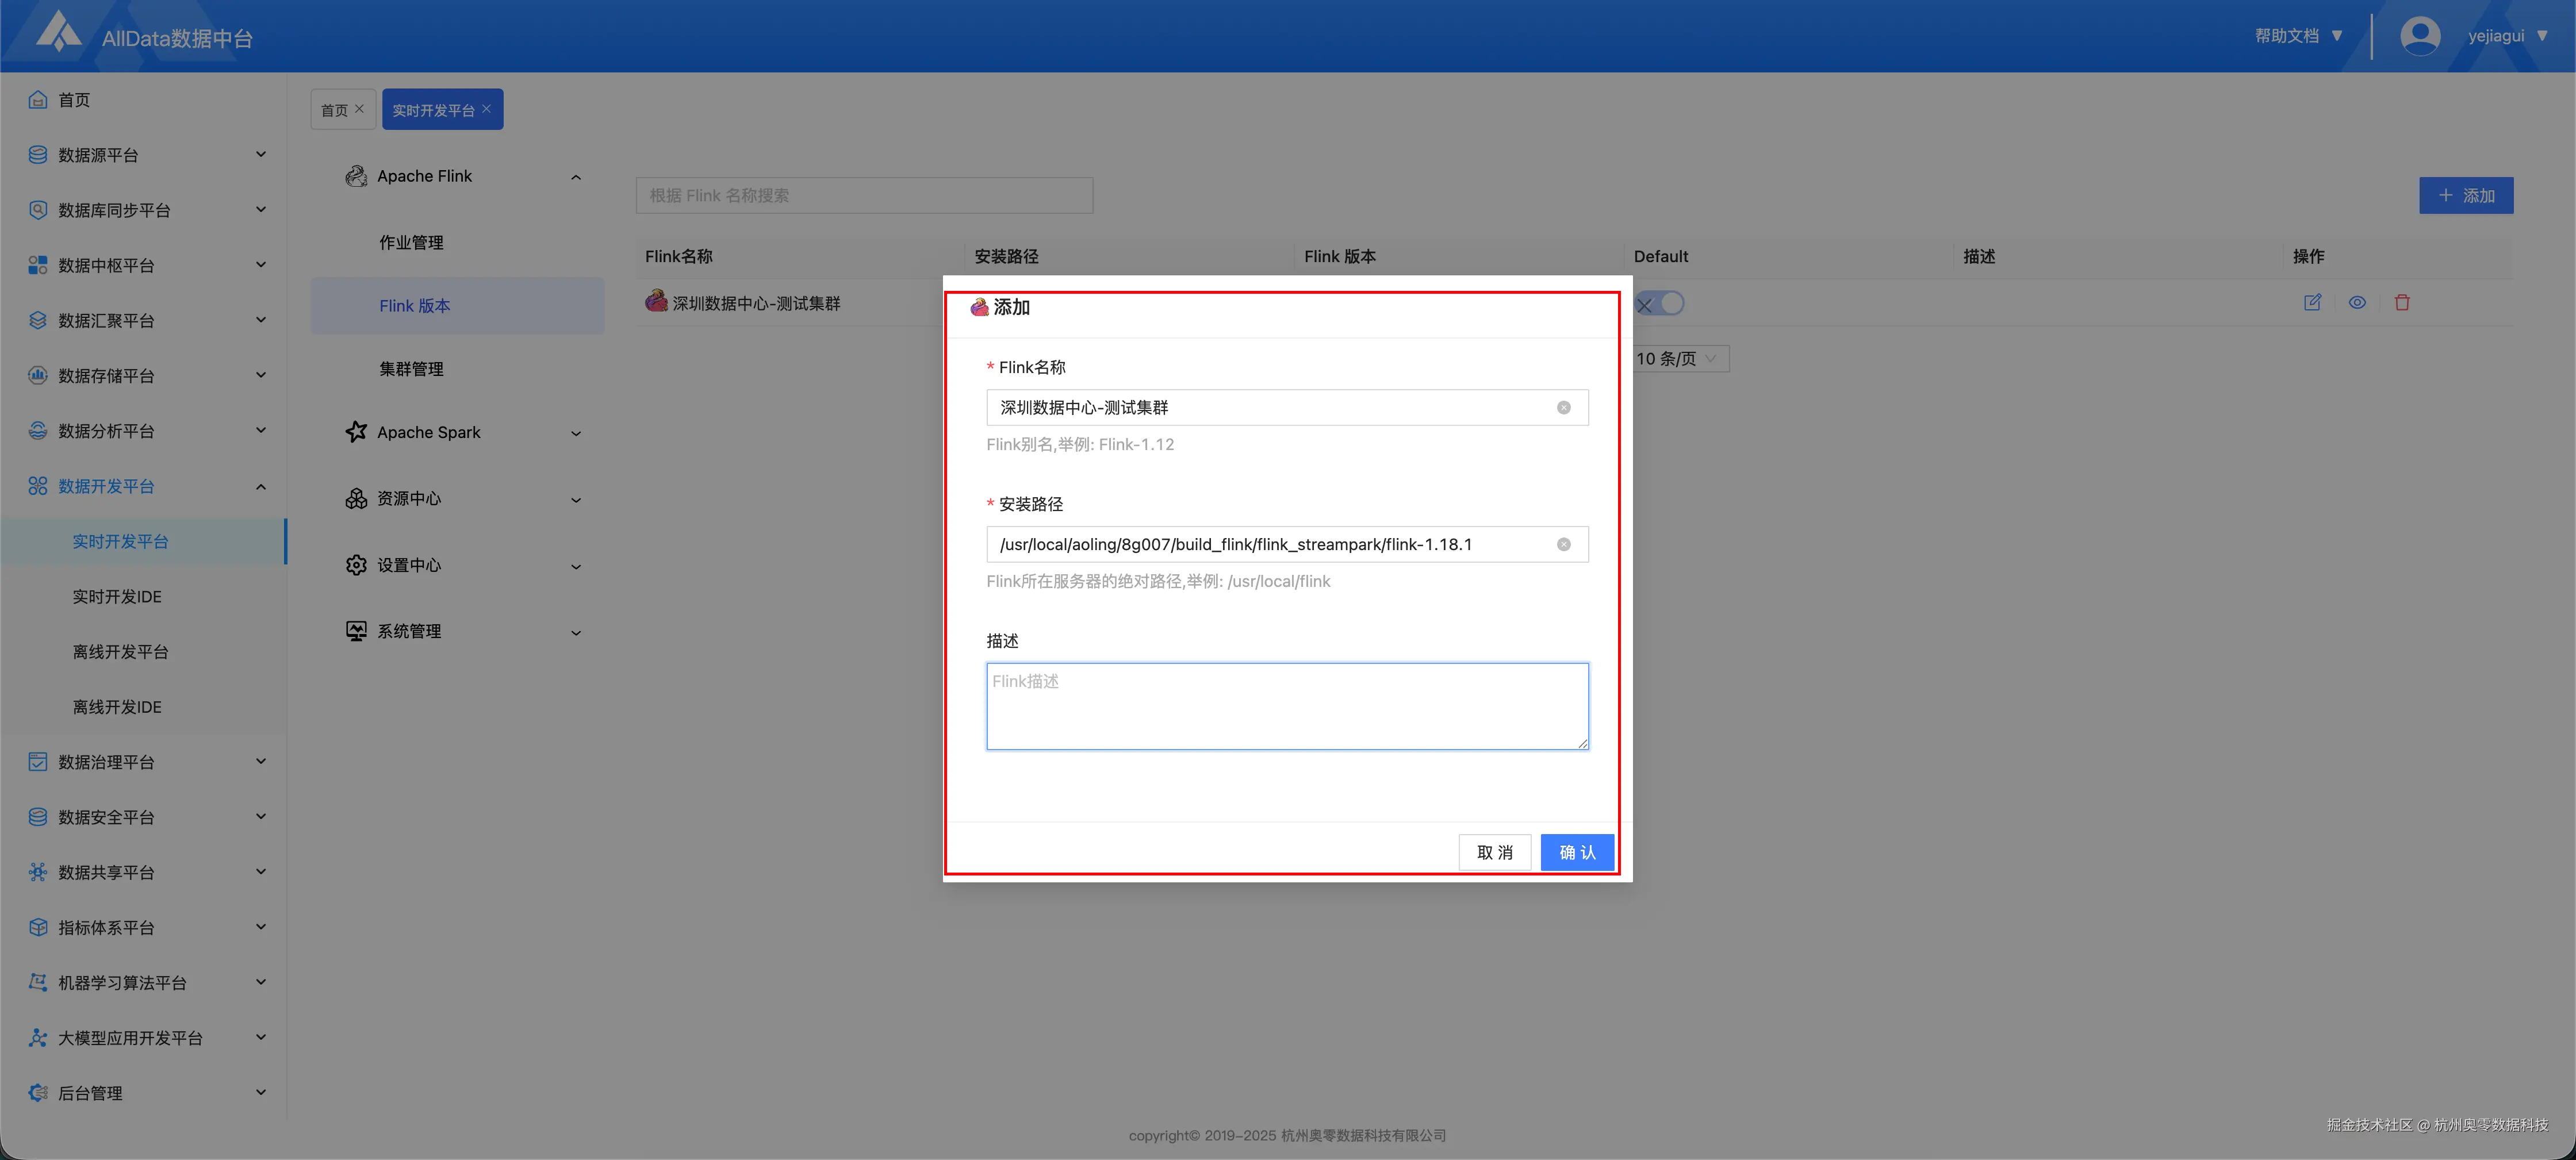Switch to the 首页 tab
2576x1160 pixels.
coord(335,109)
